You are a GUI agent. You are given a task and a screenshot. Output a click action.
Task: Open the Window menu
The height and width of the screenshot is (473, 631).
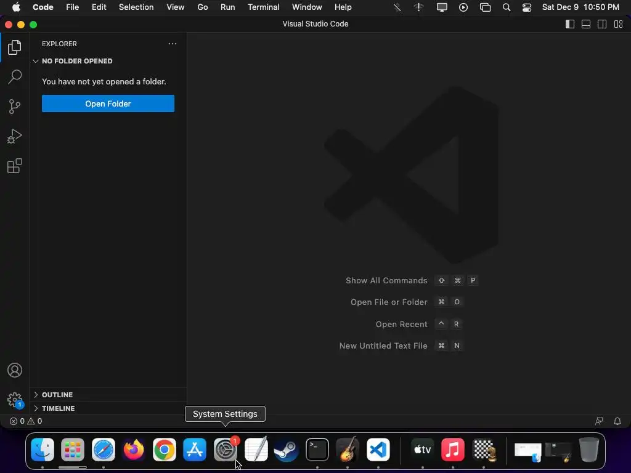tap(307, 7)
